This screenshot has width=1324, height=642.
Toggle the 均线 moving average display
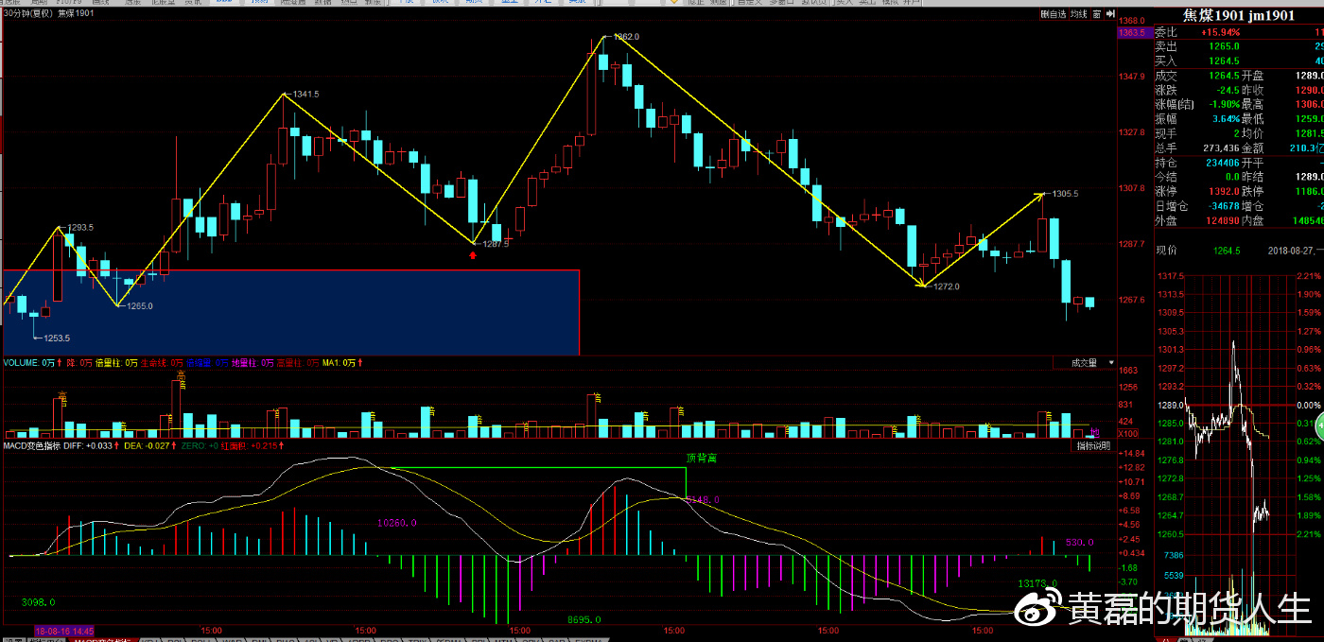(1077, 14)
